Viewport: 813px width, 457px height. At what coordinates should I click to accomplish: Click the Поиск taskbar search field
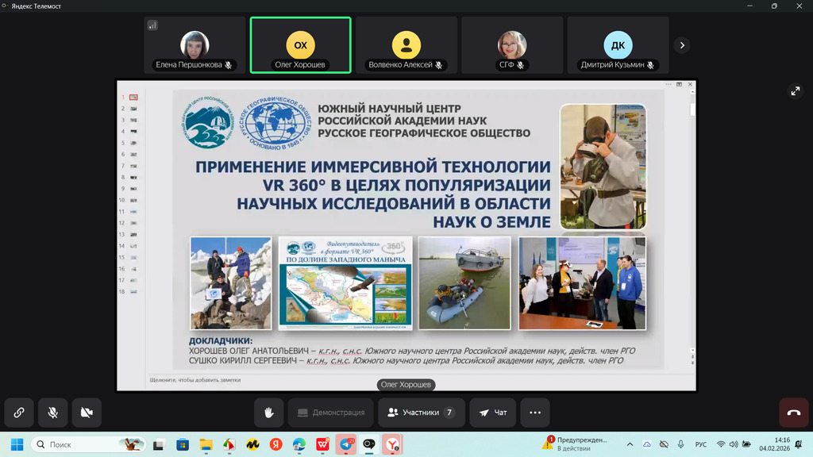tap(89, 444)
